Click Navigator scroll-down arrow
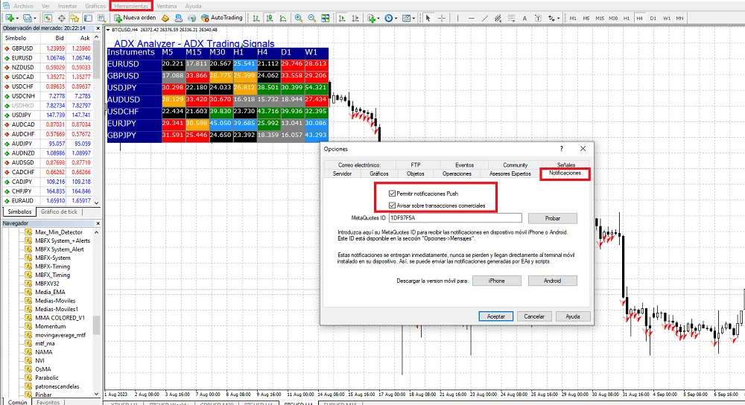Viewport: 745px width, 405px height. click(x=96, y=394)
